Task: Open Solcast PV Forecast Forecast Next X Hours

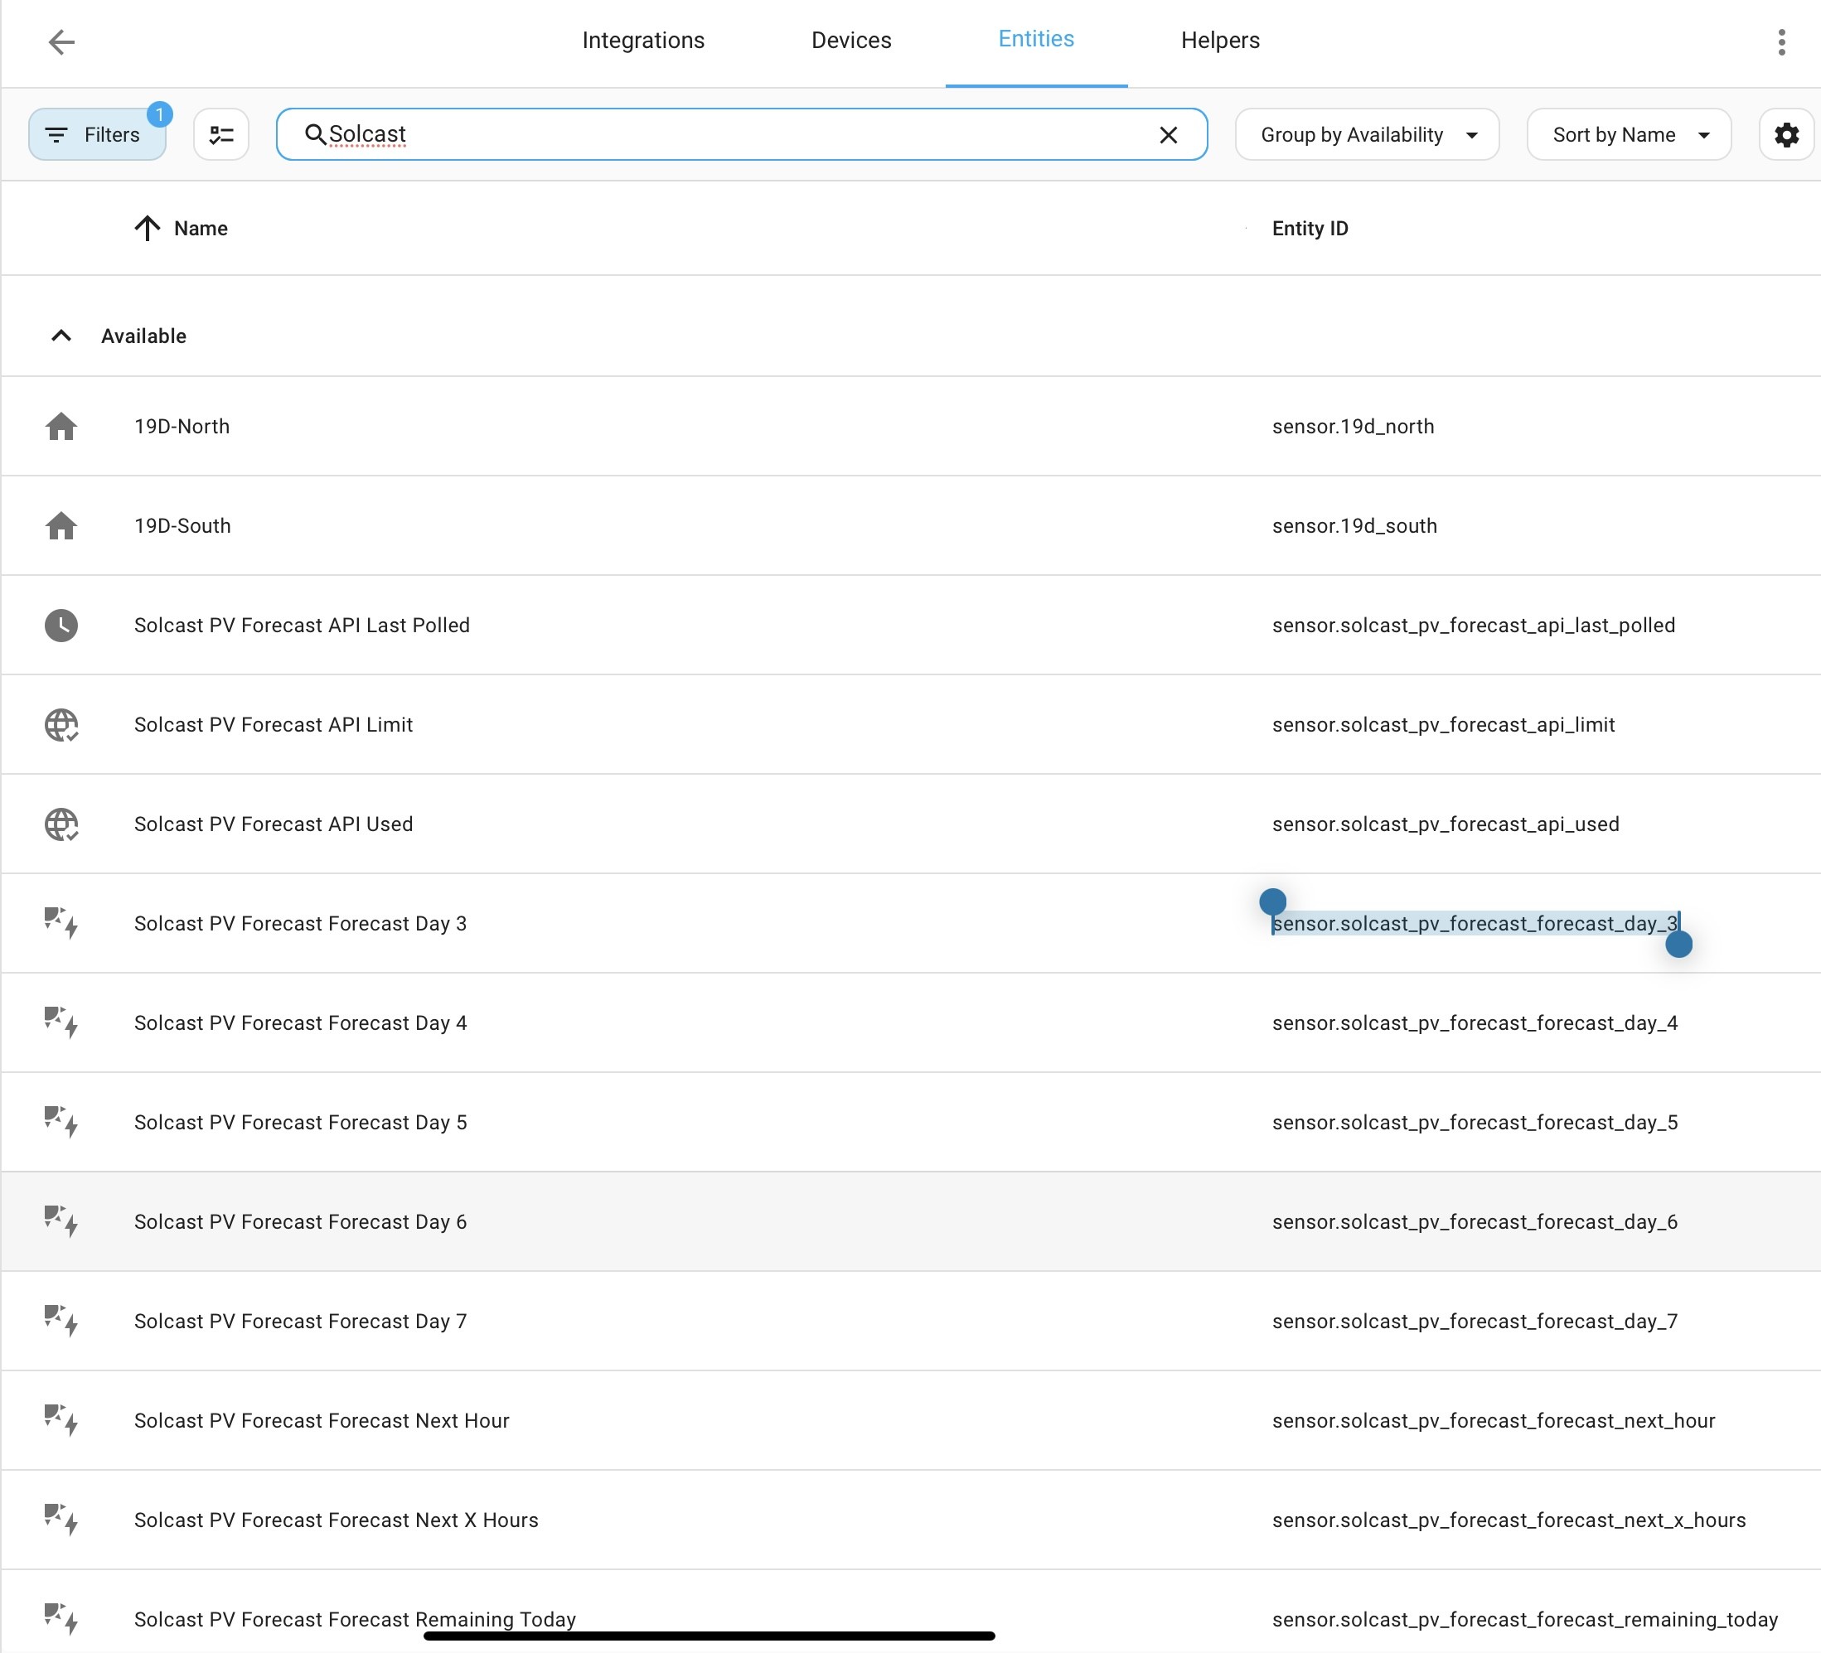Action: 336,1519
